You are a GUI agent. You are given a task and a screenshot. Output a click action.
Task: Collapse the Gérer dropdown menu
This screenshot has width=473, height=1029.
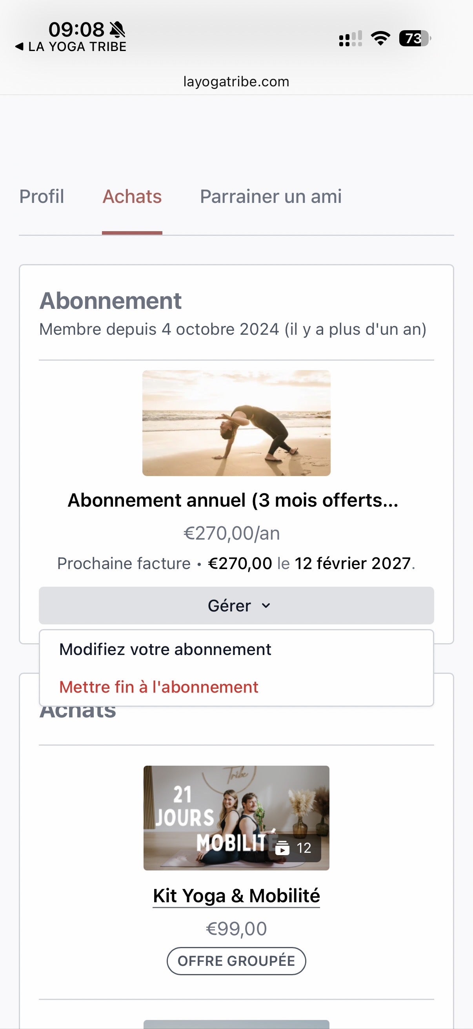[x=236, y=606]
